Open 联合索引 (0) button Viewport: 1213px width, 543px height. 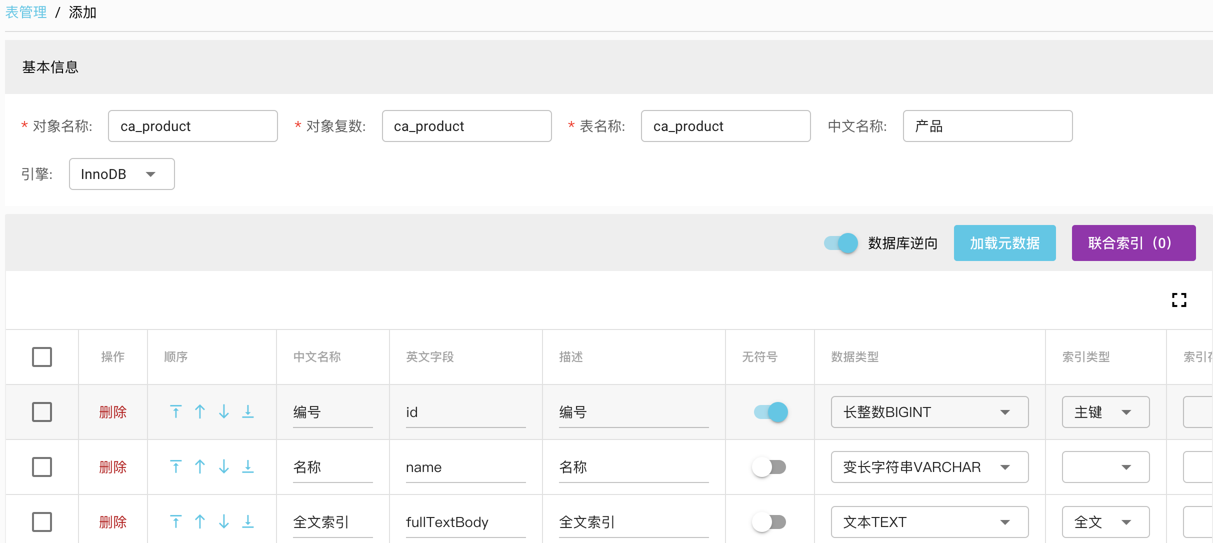[1133, 243]
